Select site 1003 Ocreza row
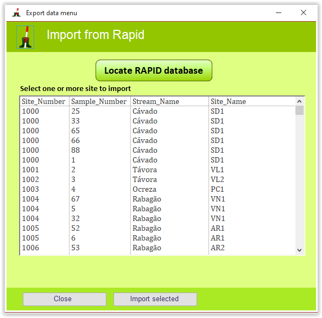This screenshot has height=318, width=322. pos(157,189)
